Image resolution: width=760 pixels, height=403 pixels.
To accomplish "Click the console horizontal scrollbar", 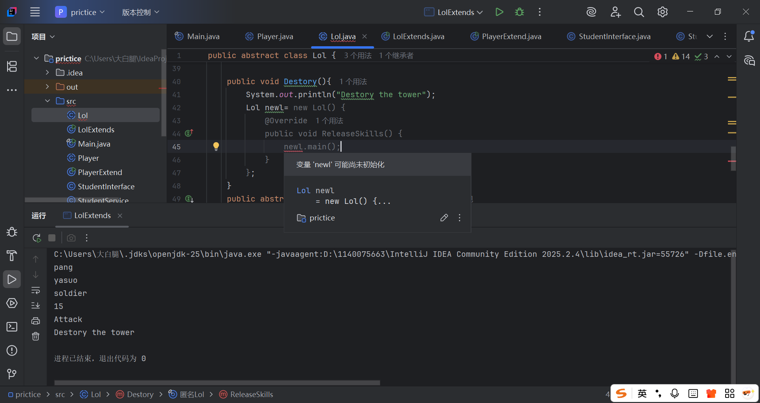I will (217, 382).
